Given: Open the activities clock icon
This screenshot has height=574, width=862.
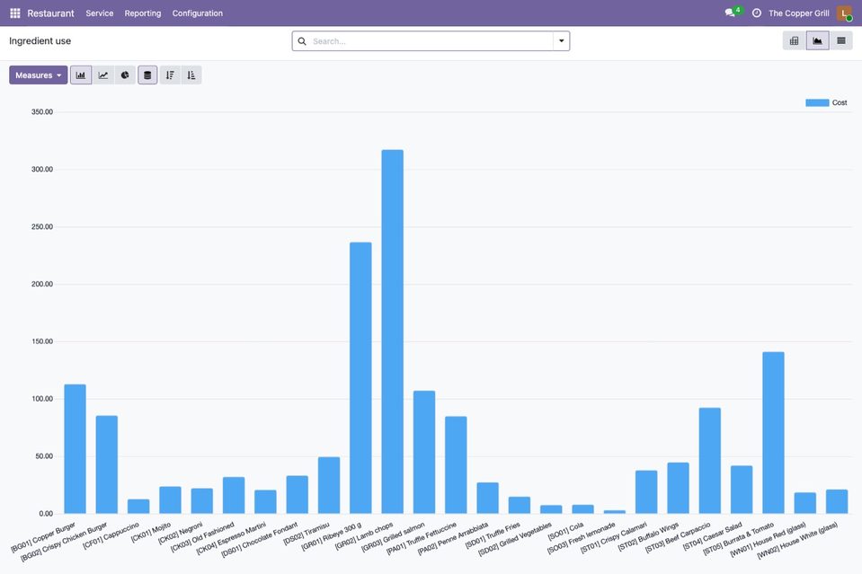Looking at the screenshot, I should tap(757, 13).
